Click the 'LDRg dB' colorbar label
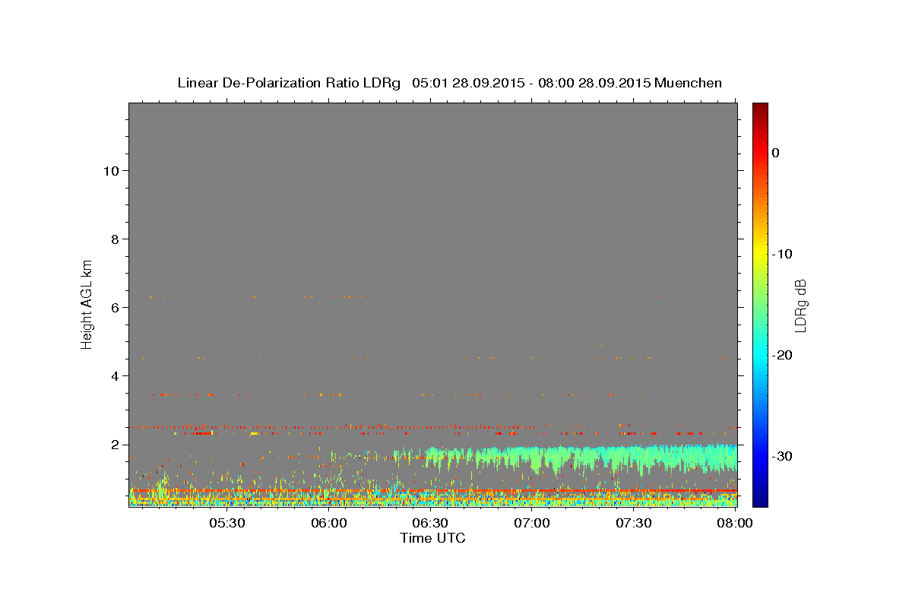 (x=800, y=306)
